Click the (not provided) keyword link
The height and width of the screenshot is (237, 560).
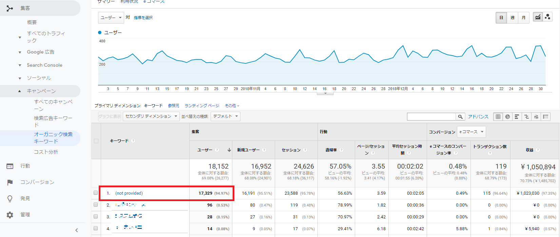click(129, 193)
